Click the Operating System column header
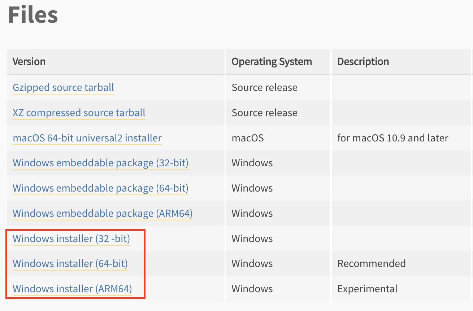 (272, 62)
